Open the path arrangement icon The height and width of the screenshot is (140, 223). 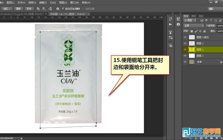(50, 9)
